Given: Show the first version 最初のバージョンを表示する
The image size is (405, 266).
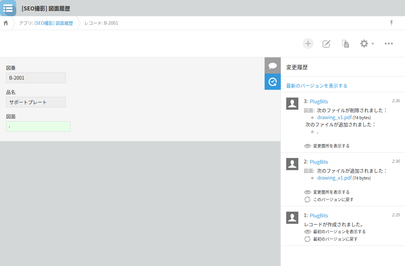Looking at the screenshot, I should (335, 232).
